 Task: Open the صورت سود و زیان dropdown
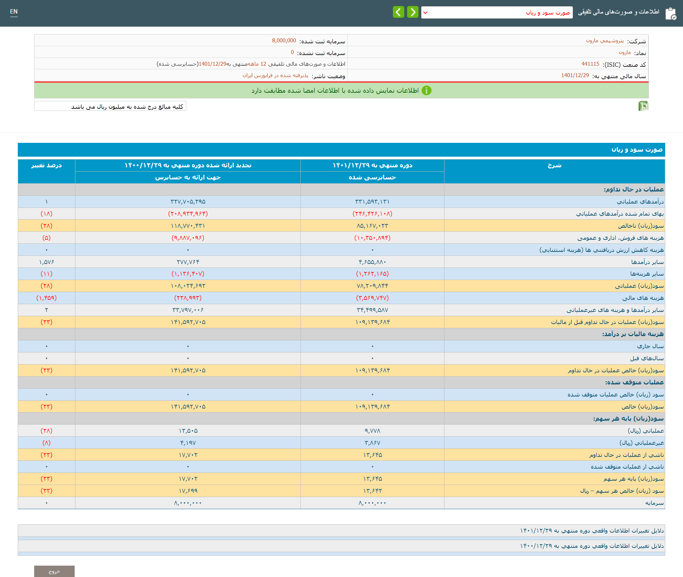[497, 12]
